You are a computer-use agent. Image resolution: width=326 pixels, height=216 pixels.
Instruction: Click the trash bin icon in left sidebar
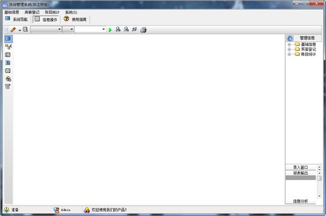8,87
